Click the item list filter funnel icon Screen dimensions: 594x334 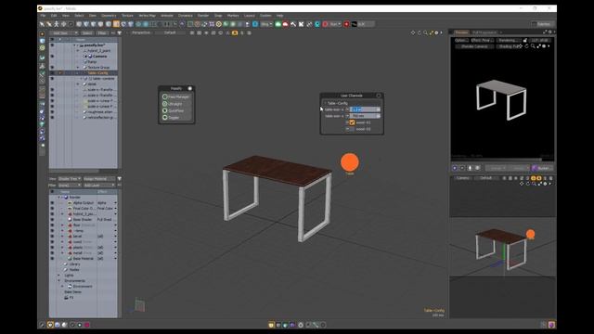click(120, 33)
